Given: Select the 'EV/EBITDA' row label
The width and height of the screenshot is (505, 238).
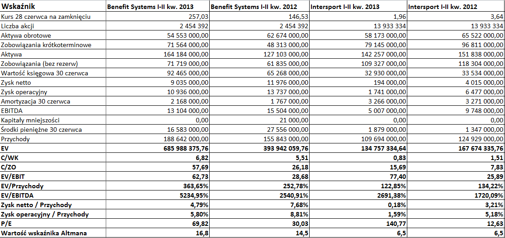Looking at the screenshot, I should click(x=53, y=195).
